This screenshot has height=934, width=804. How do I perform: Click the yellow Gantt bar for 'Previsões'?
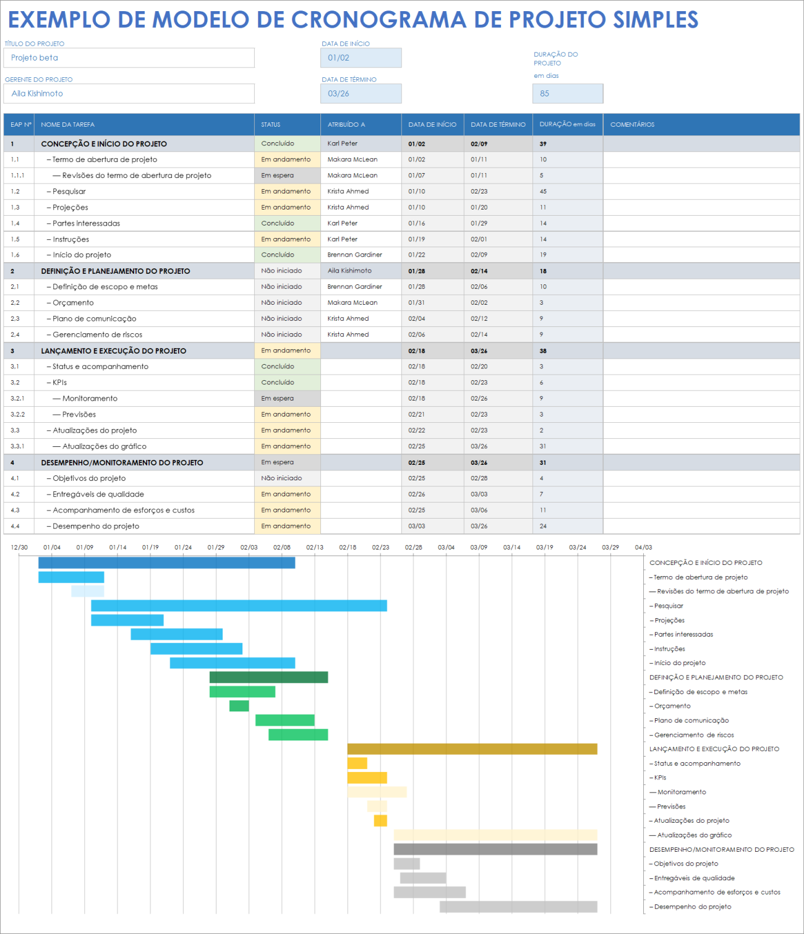point(378,806)
